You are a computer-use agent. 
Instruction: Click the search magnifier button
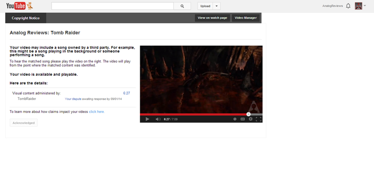182,6
